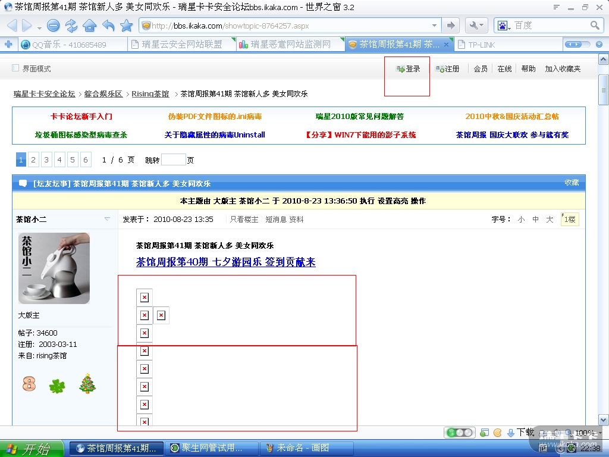Click the Baidu search input box
Screen dimensions: 609x457
click(x=550, y=26)
